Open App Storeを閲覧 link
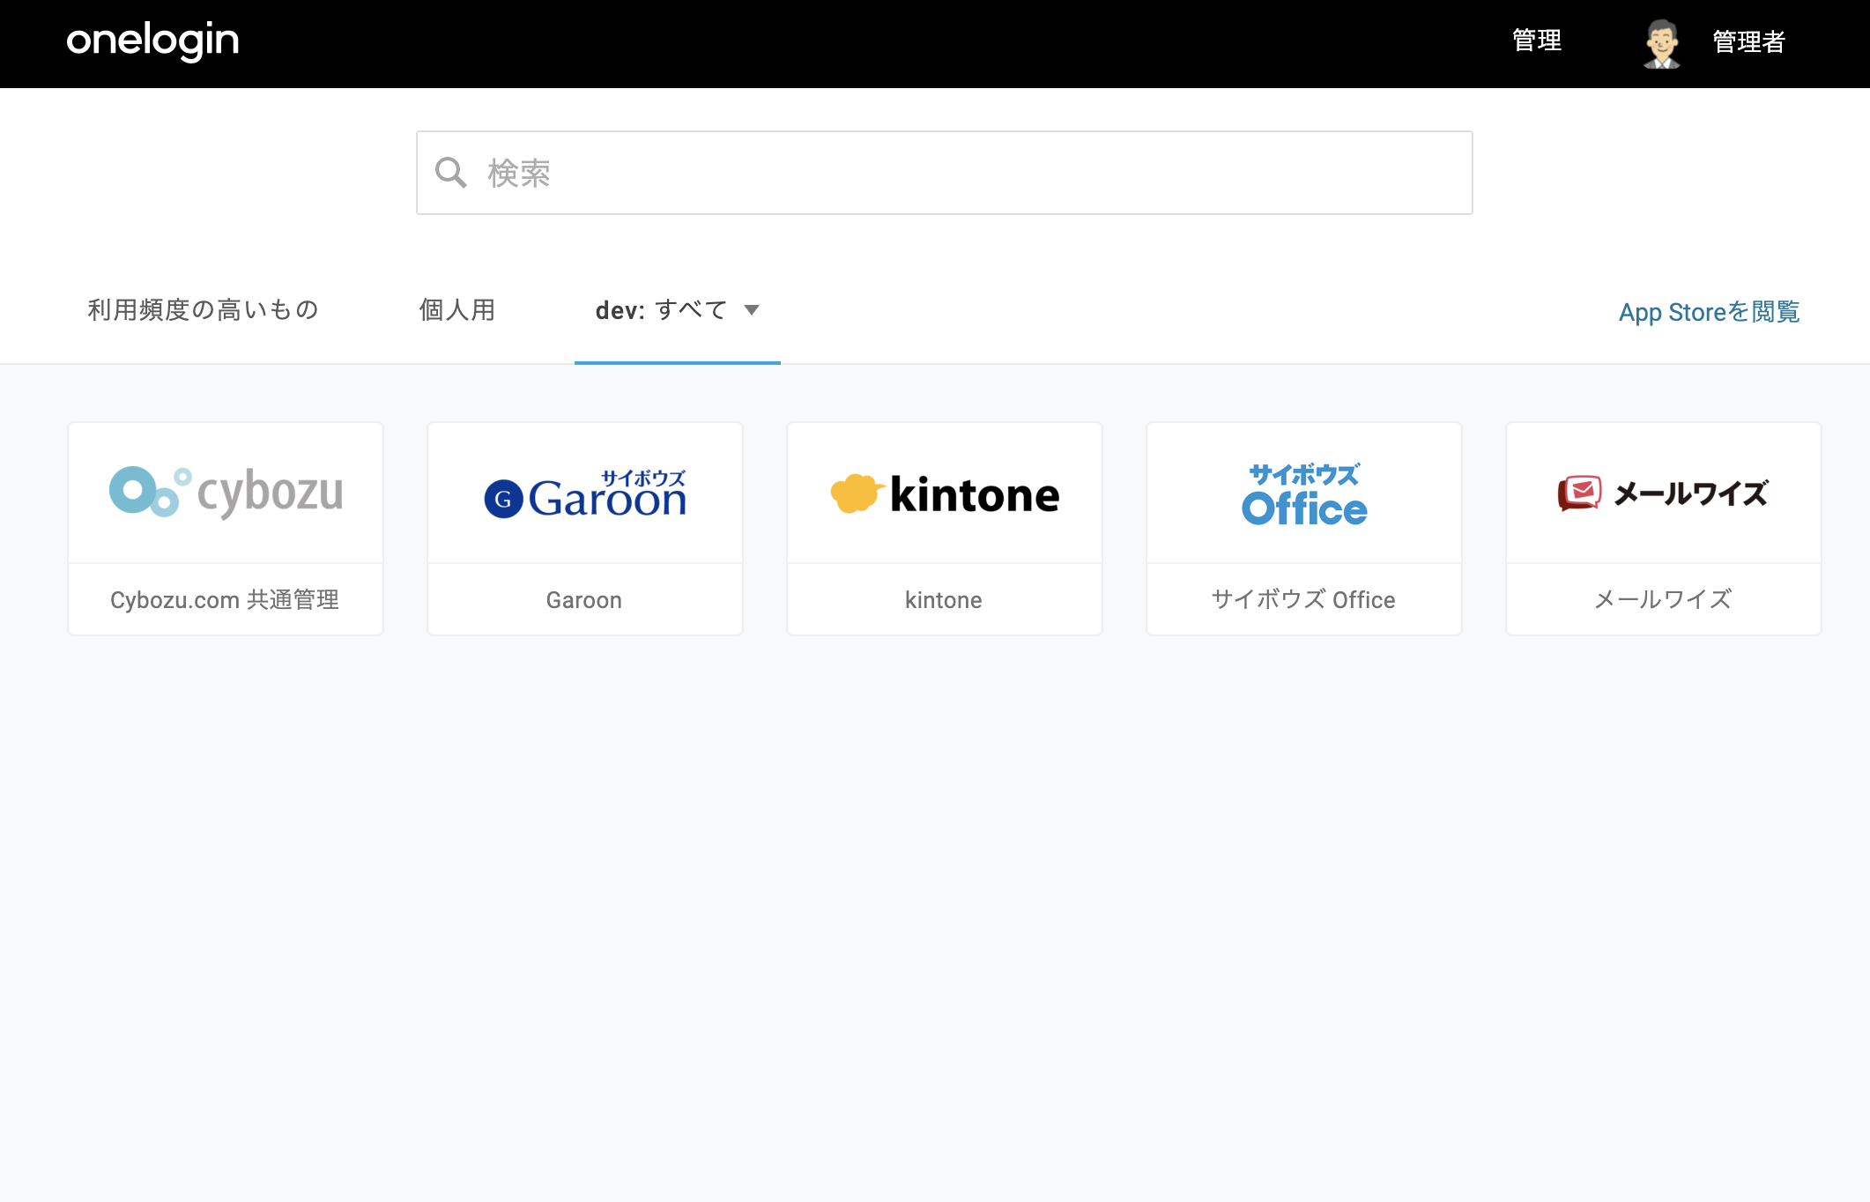Viewport: 1870px width, 1202px height. click(1709, 312)
